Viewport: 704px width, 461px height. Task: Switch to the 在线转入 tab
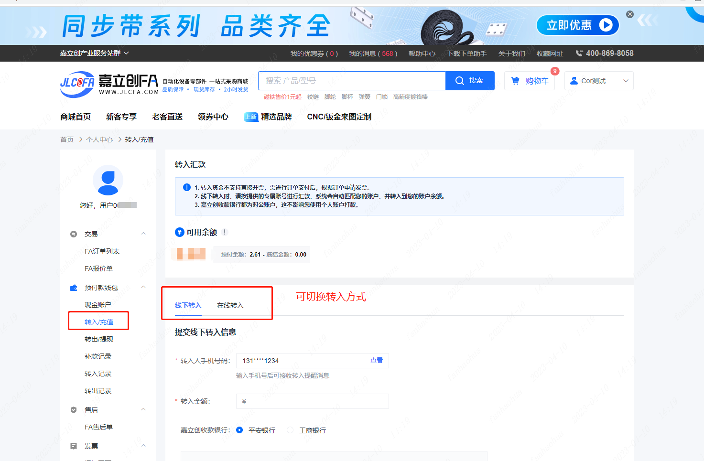230,306
